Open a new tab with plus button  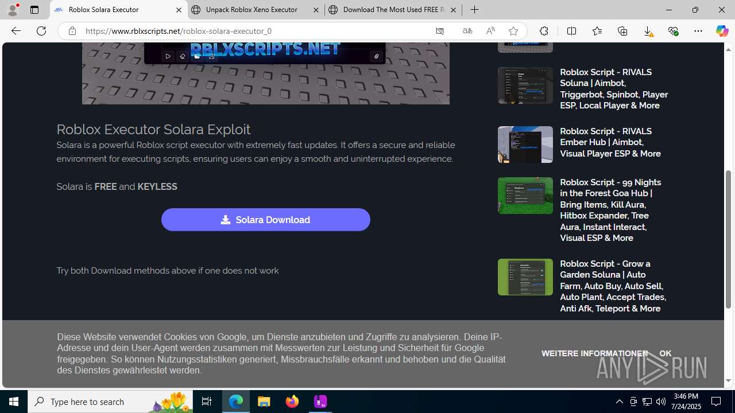coord(474,10)
